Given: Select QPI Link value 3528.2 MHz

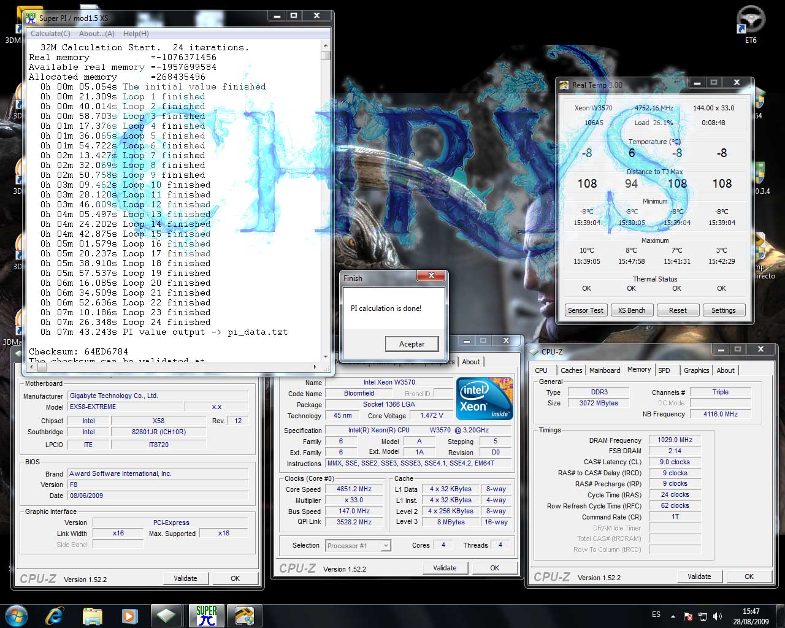Looking at the screenshot, I should point(354,522).
